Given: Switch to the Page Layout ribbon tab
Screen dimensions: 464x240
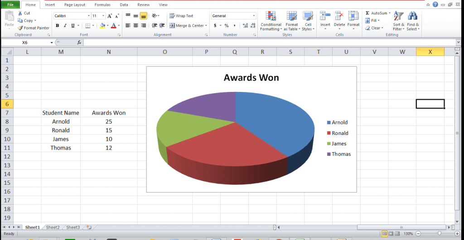Looking at the screenshot, I should [75, 5].
